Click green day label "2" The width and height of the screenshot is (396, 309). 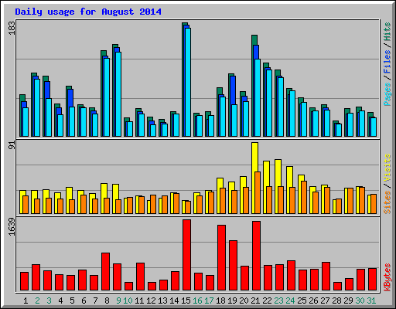(x=37, y=301)
